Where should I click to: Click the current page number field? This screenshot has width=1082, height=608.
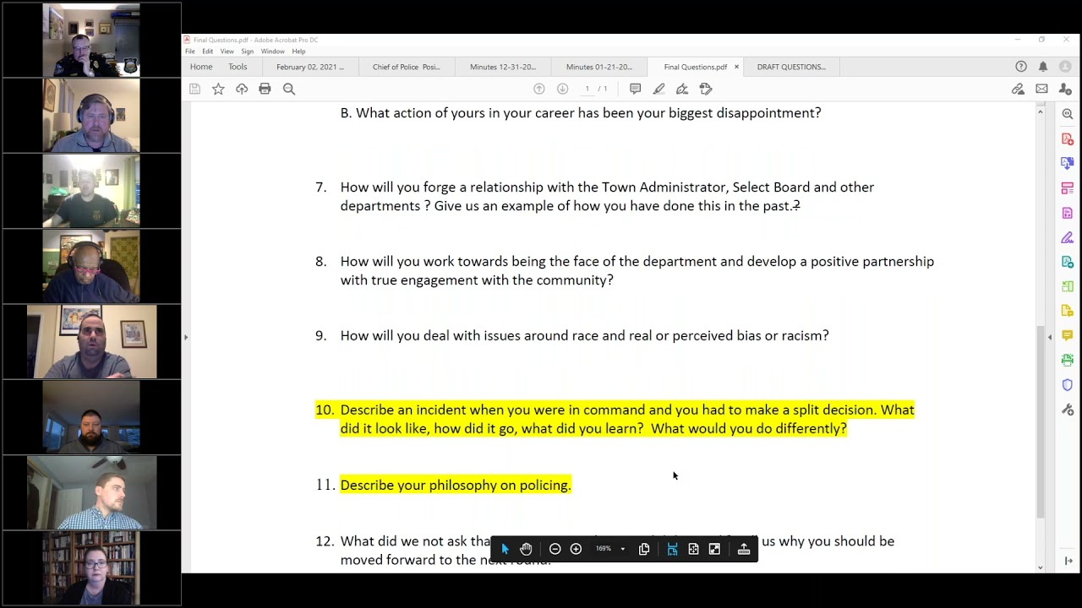click(587, 89)
